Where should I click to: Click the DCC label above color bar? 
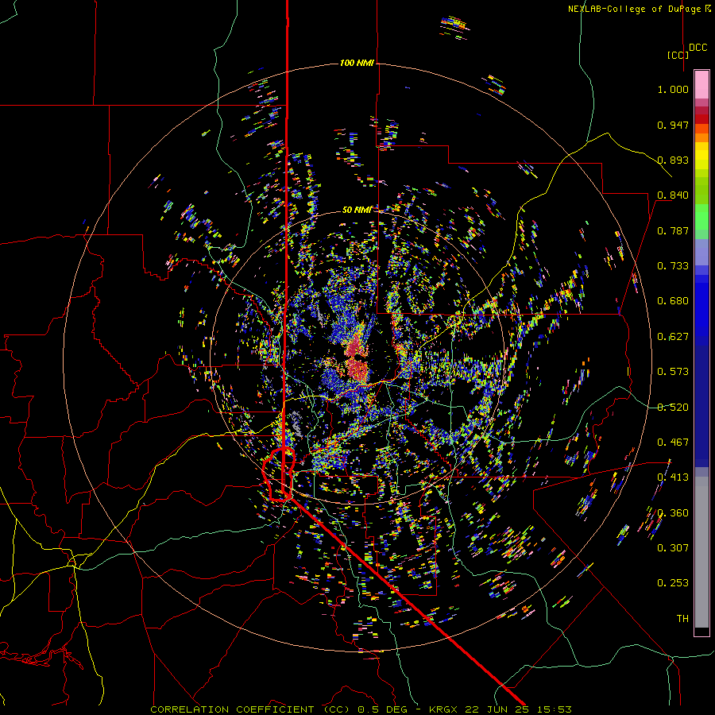click(698, 48)
